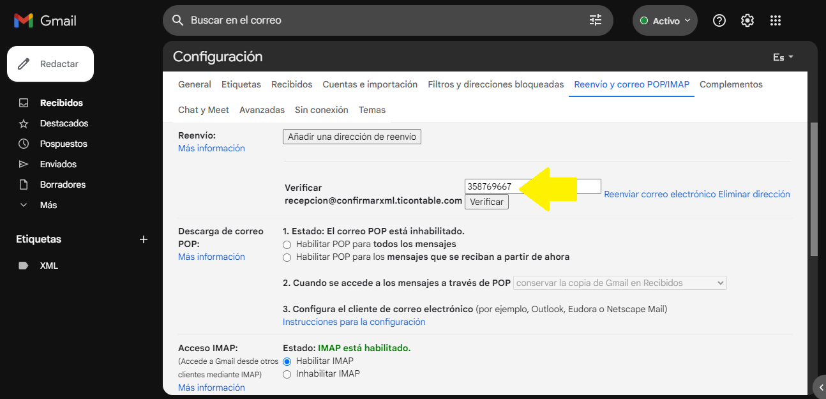Open the Avanzadas tab

(x=262, y=110)
